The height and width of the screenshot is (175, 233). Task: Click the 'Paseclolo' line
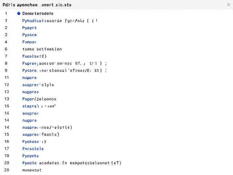pyautogui.click(x=33, y=149)
